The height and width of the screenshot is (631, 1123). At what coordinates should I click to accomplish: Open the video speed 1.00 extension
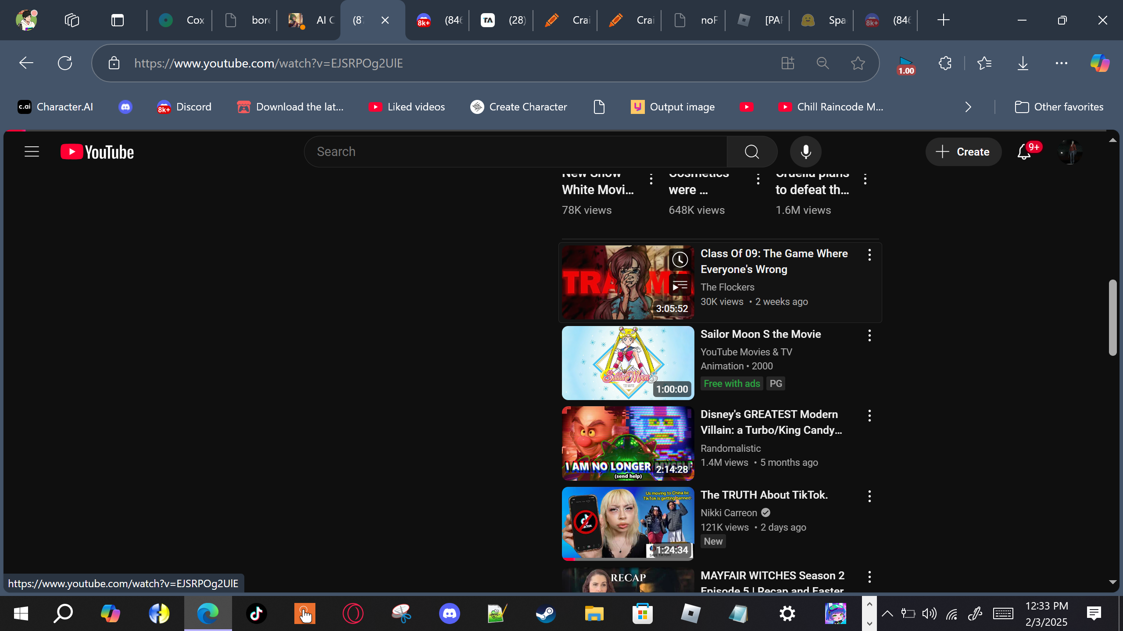[x=906, y=65]
